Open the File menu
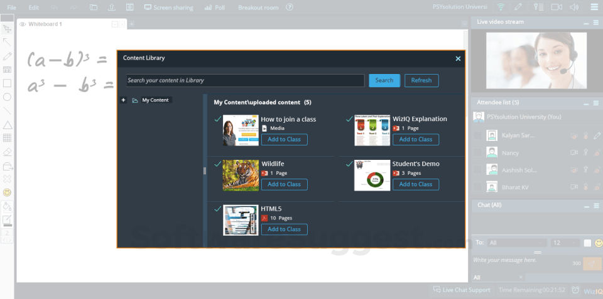This screenshot has height=299, width=603. [x=11, y=8]
